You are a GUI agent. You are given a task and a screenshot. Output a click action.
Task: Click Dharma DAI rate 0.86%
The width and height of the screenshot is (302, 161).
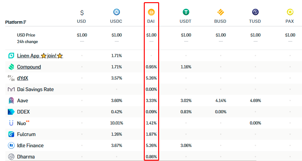click(x=151, y=157)
